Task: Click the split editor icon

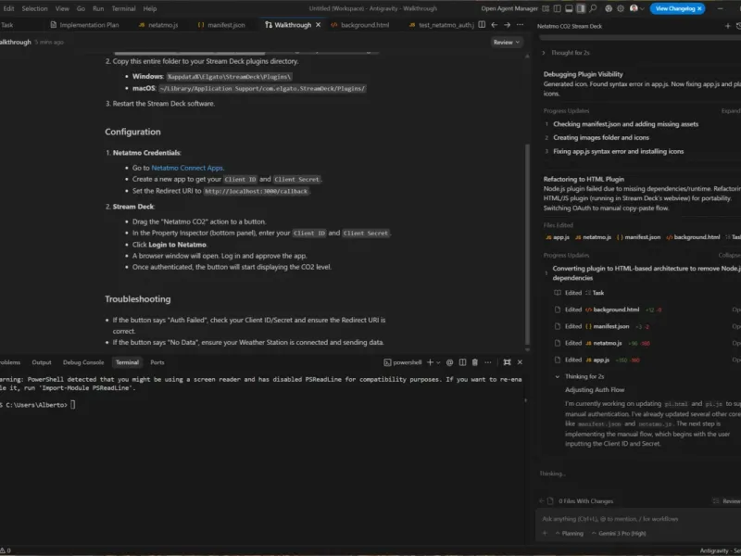Action: tap(482, 25)
